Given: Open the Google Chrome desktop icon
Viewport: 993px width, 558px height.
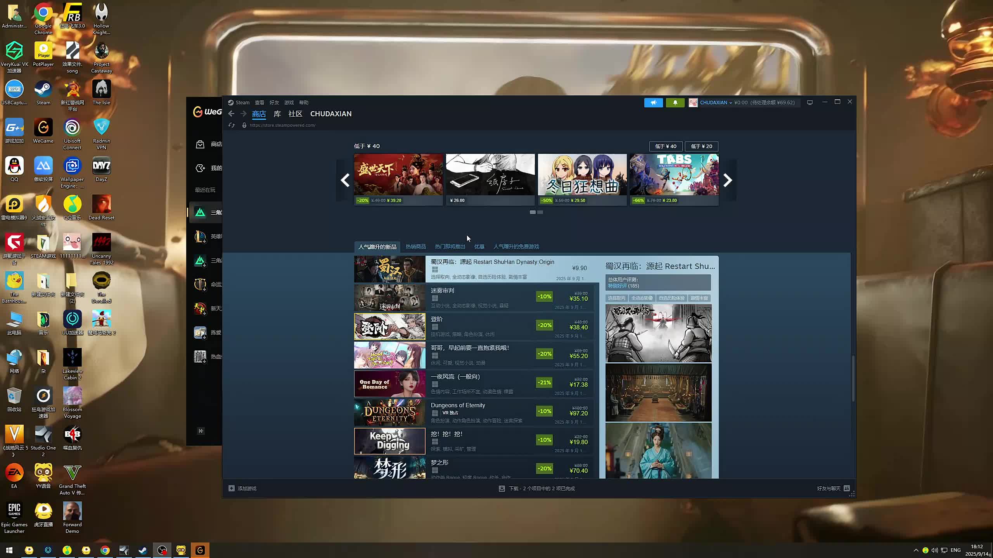Looking at the screenshot, I should (x=43, y=19).
